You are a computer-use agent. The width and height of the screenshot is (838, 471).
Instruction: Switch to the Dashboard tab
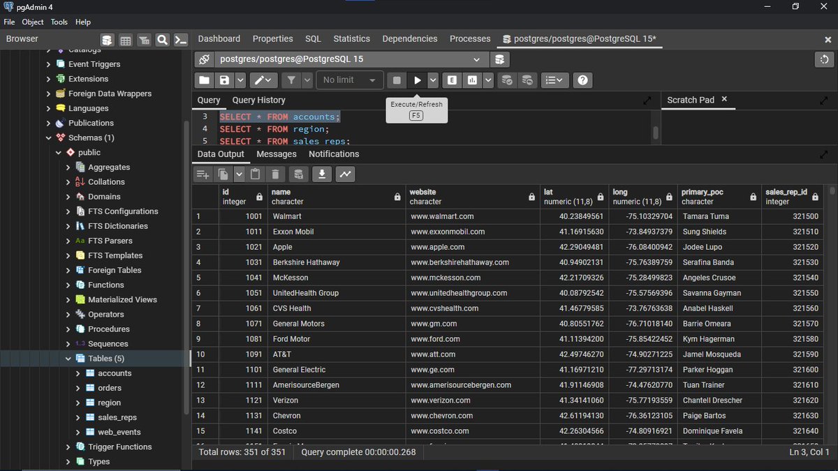point(219,39)
